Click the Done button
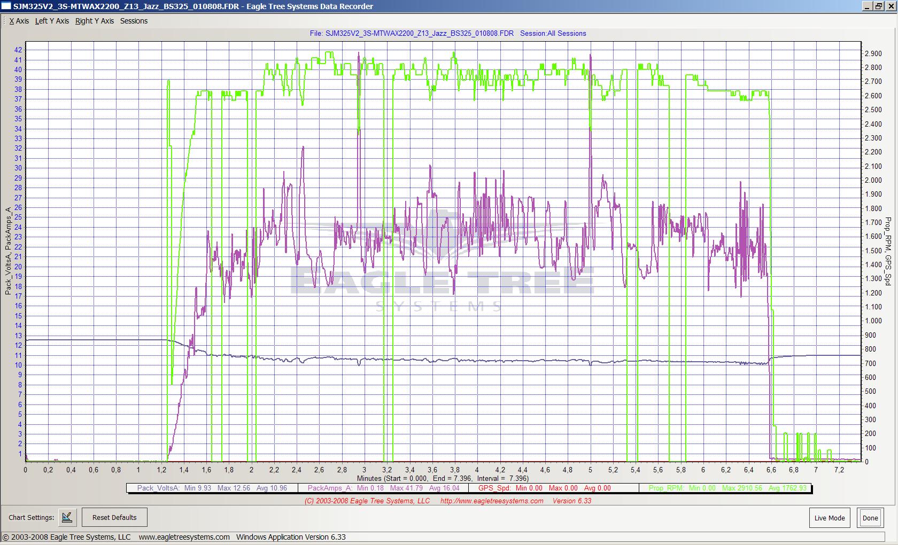Screen dimensions: 898x545 click(x=870, y=518)
